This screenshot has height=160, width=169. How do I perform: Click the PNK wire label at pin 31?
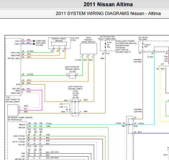(x=29, y=40)
